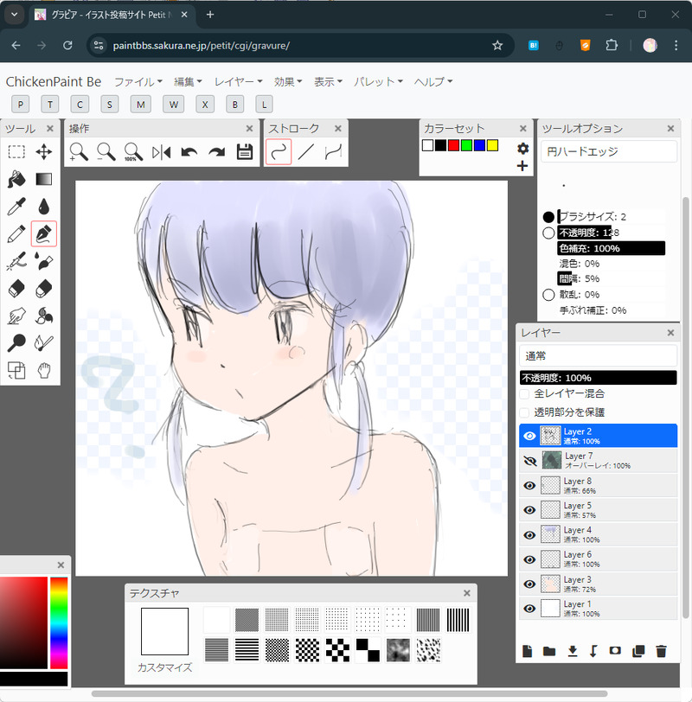Open the 効果 menu
Viewport: 692px width, 702px height.
[x=288, y=82]
